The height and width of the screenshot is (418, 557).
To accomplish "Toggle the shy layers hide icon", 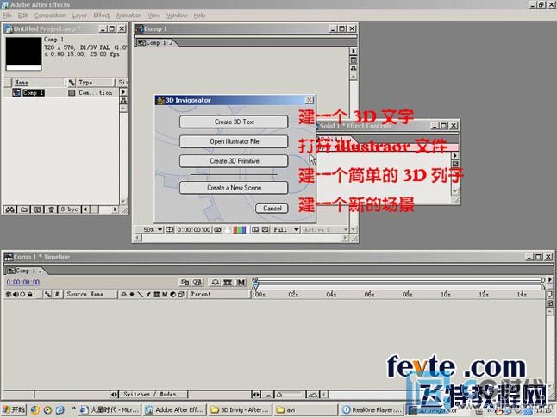I will click(216, 283).
